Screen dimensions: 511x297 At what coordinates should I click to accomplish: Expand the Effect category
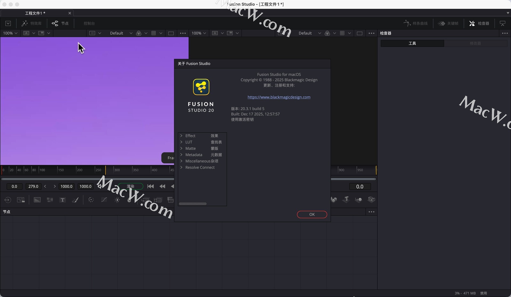(x=181, y=136)
